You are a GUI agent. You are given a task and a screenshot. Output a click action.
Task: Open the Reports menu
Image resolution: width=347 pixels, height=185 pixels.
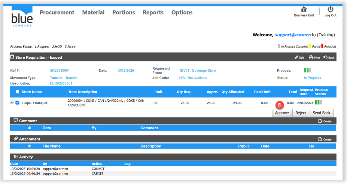(153, 12)
